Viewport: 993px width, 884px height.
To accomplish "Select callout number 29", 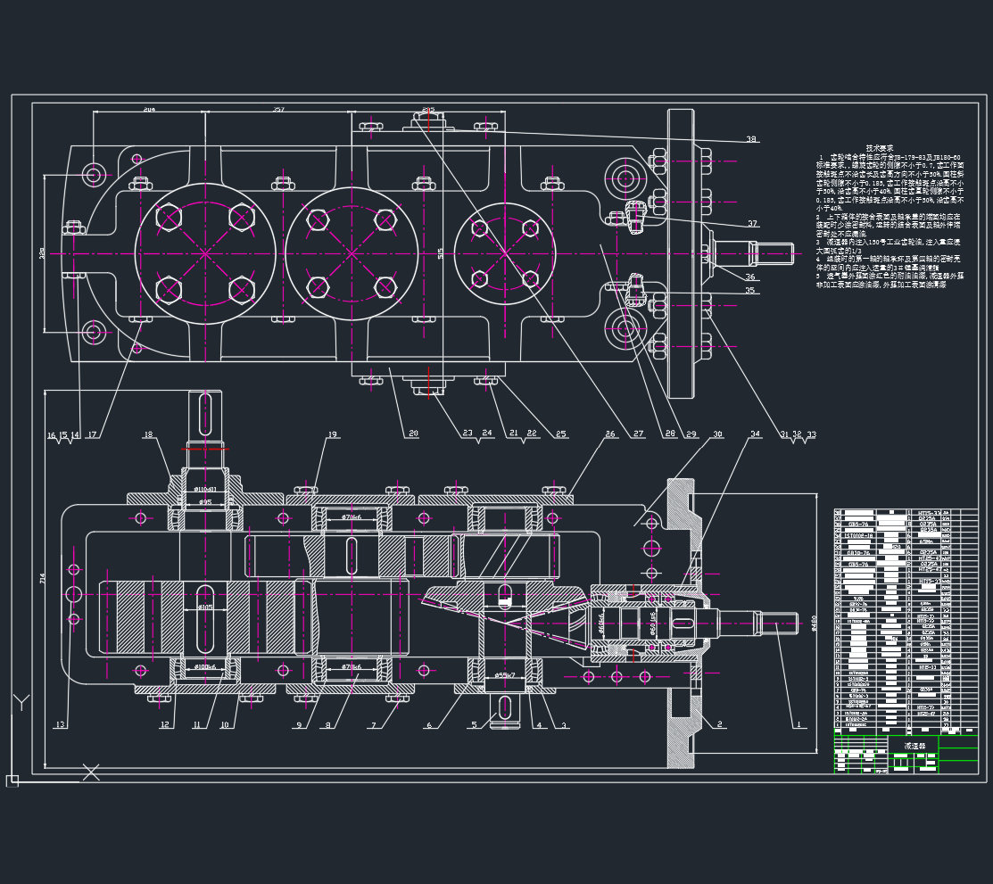I will [x=691, y=434].
